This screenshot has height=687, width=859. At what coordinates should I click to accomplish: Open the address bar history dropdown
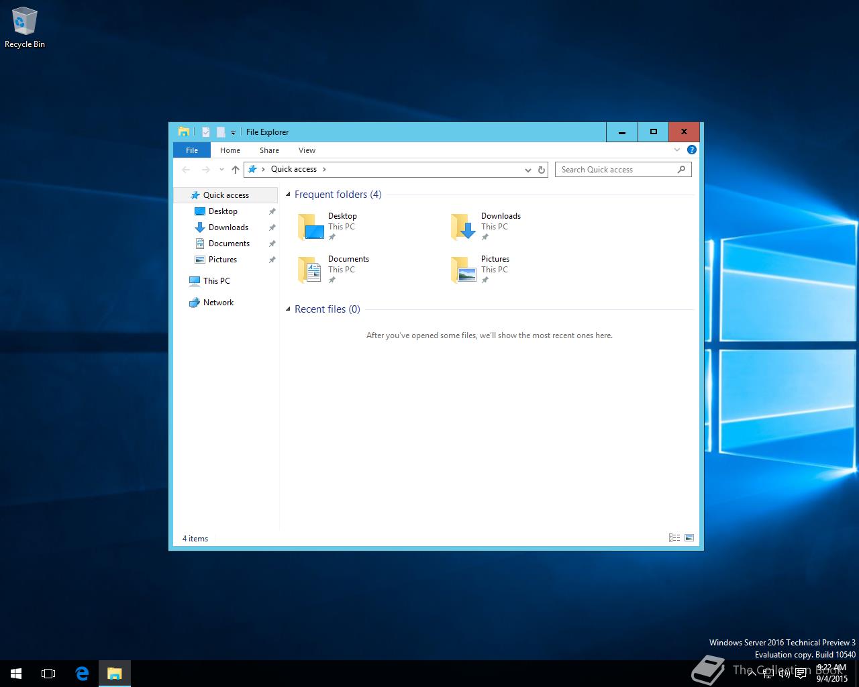pos(528,170)
